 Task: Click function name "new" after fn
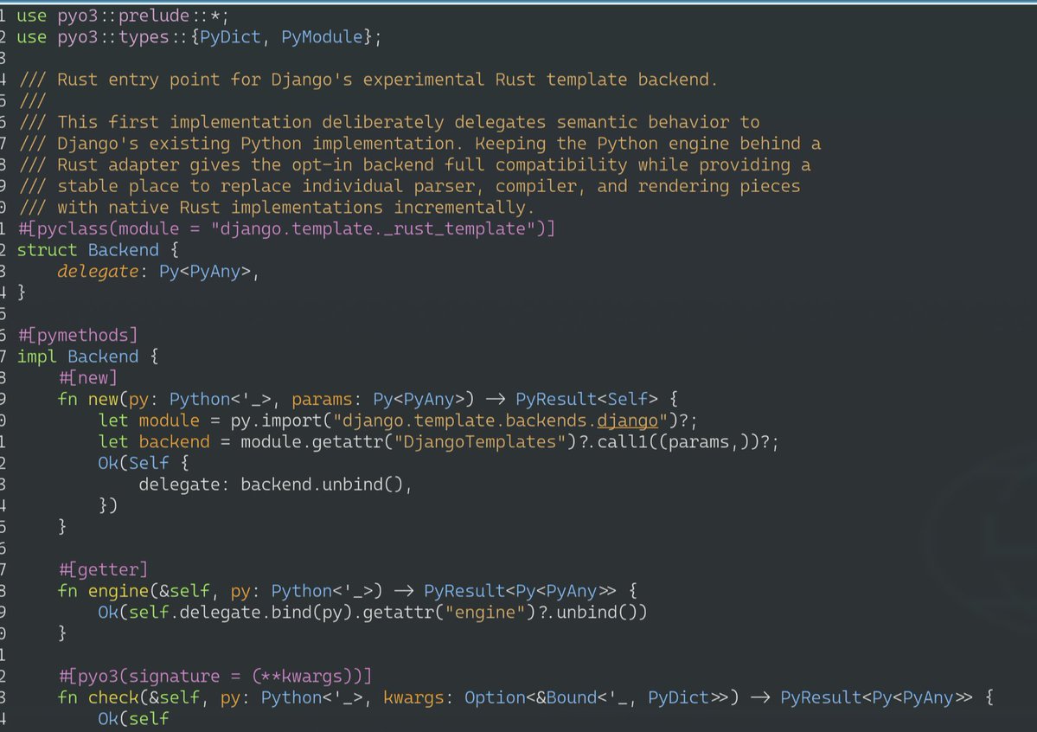pos(103,399)
